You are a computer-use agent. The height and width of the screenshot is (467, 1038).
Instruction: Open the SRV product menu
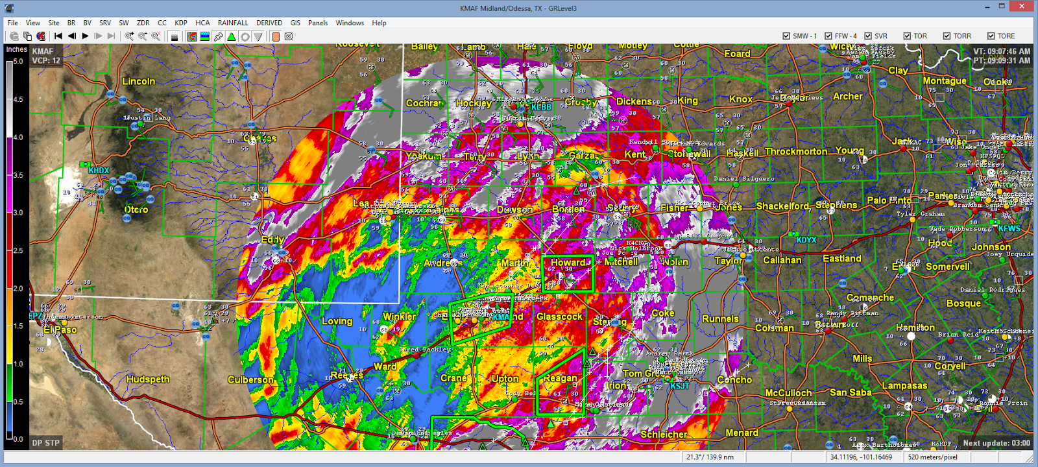click(x=105, y=23)
